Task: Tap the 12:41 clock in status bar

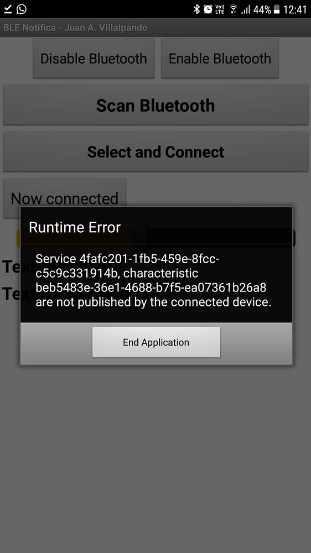Action: coord(295,9)
